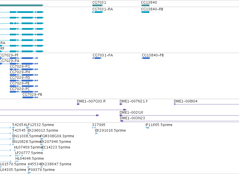Screen dimensions: 239x174
Task: Click the CG7029-PE label
Action: 20,83
